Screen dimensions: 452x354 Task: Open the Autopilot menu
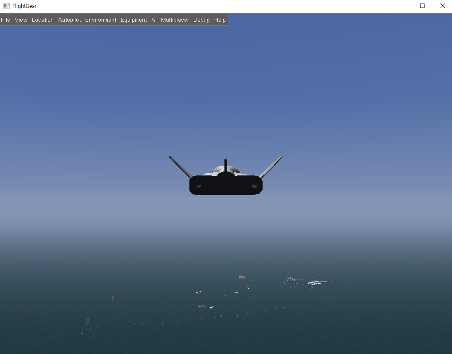pos(70,20)
